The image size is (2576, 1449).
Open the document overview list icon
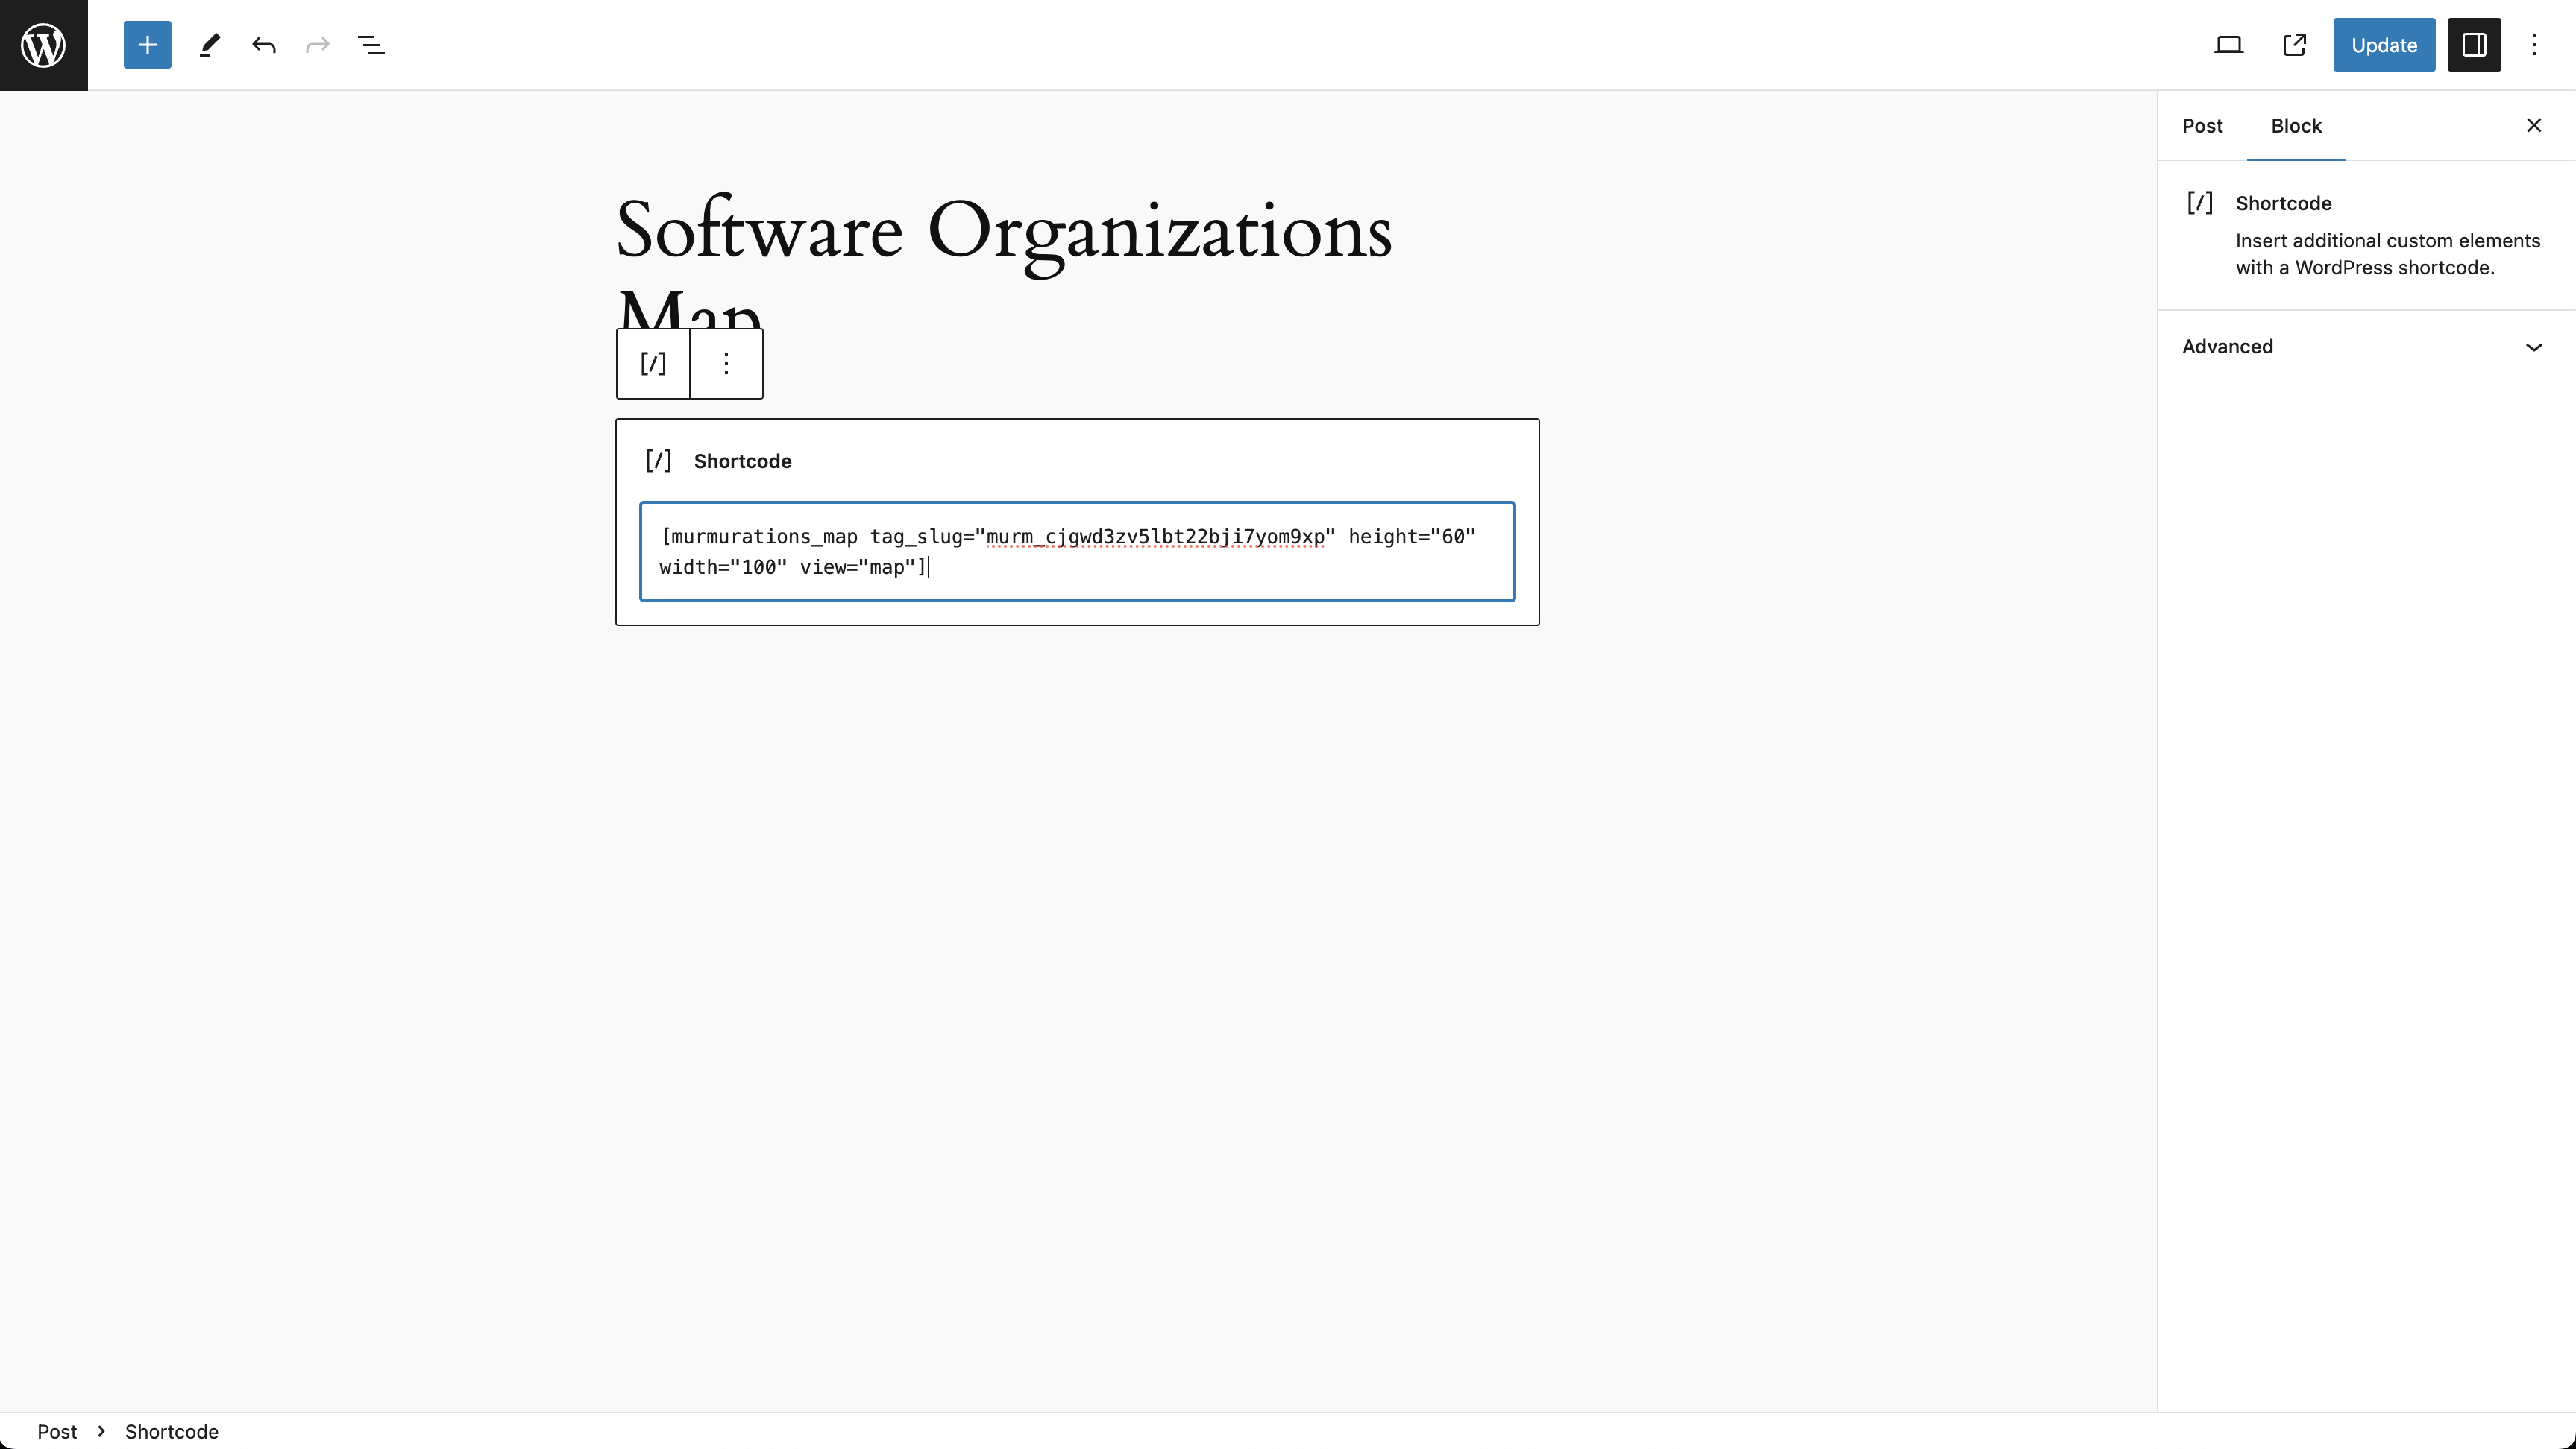[371, 45]
